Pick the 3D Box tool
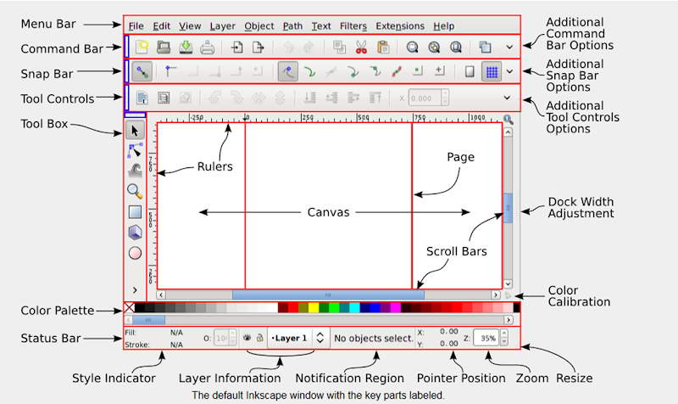678x404 pixels. pos(135,232)
